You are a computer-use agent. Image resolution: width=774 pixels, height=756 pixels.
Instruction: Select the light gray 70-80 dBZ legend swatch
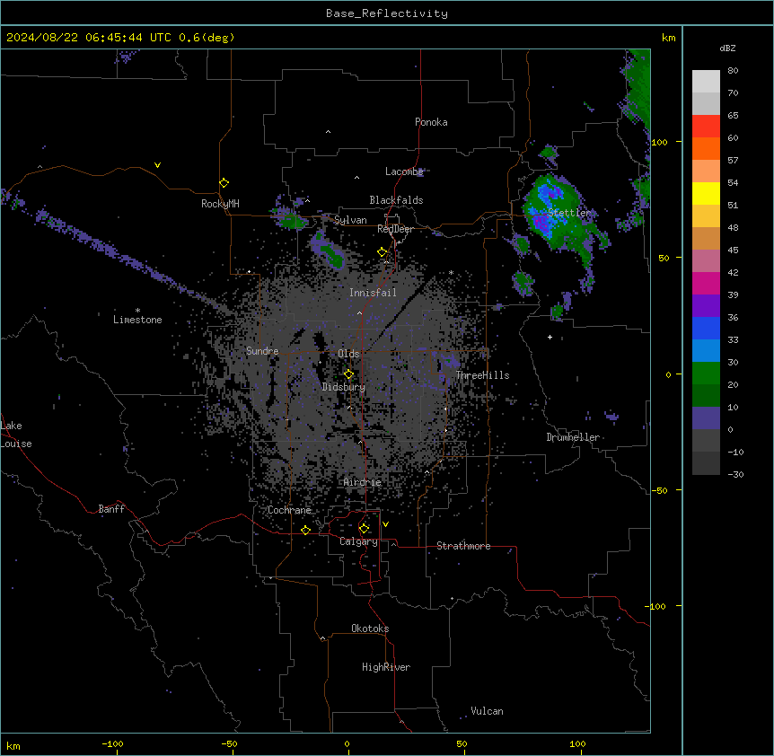coord(706,82)
